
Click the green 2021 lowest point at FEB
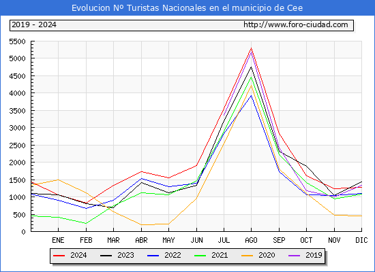(x=86, y=223)
